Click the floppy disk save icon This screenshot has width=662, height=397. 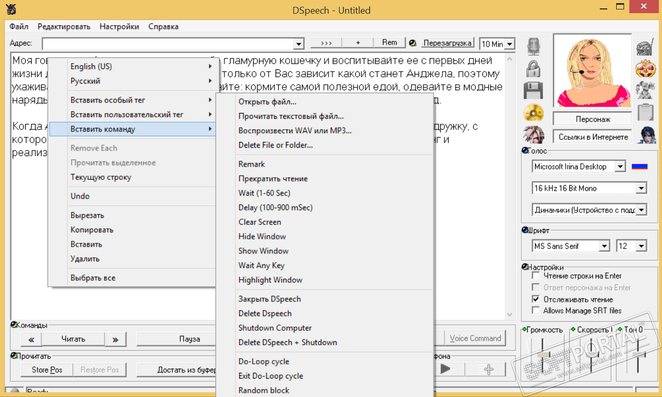[533, 90]
